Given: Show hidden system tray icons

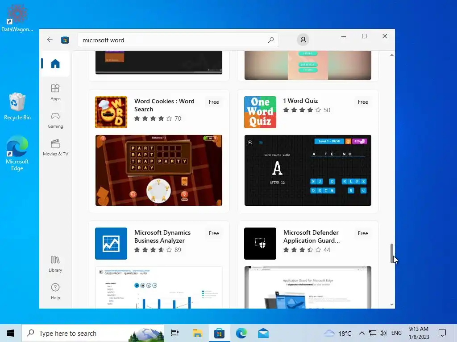Looking at the screenshot, I should [x=361, y=333].
